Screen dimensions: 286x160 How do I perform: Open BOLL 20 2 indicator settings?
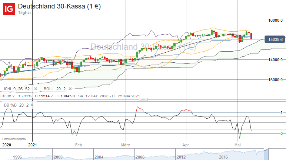tap(54, 89)
